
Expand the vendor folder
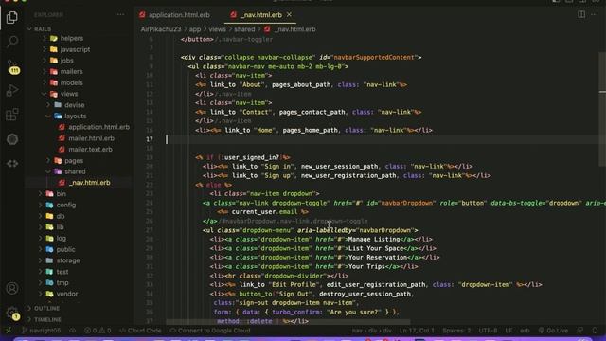67,294
